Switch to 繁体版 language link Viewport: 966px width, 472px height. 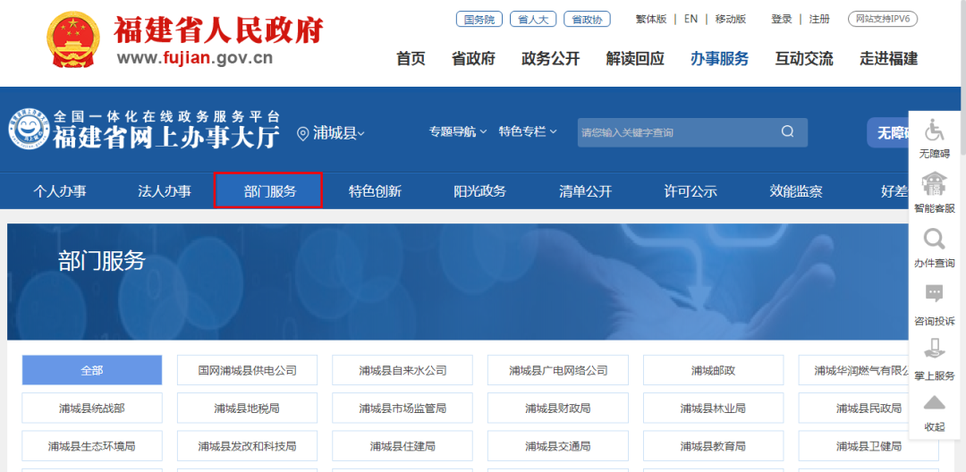point(651,19)
